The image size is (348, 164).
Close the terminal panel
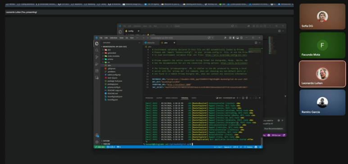[260, 98]
